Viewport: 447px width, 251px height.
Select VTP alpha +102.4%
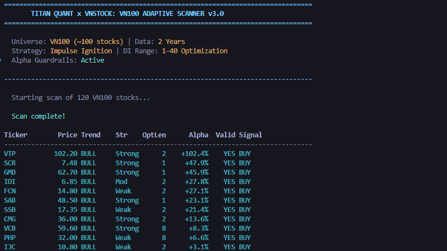[195, 154]
